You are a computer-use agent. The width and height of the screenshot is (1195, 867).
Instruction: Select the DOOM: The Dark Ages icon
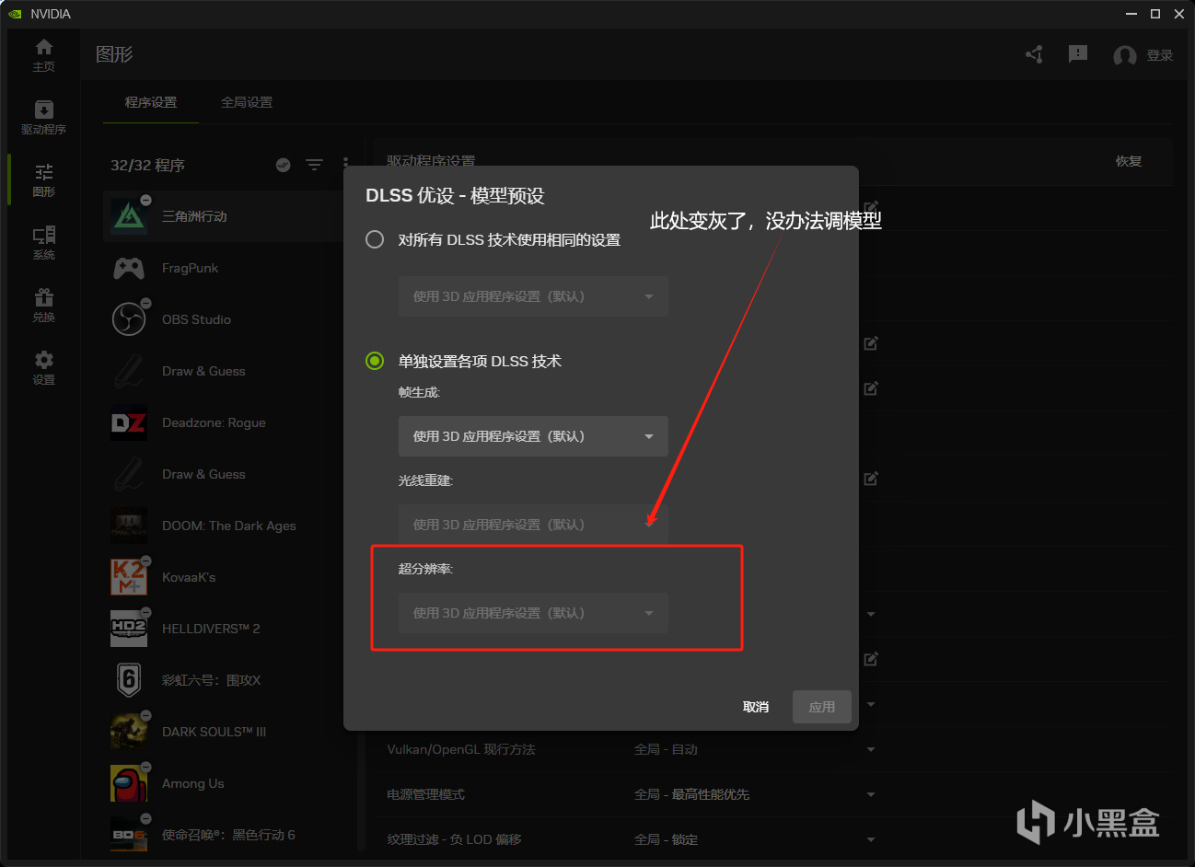pos(129,526)
